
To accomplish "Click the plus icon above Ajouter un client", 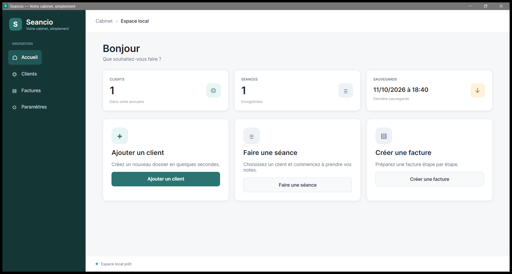I will tap(120, 136).
